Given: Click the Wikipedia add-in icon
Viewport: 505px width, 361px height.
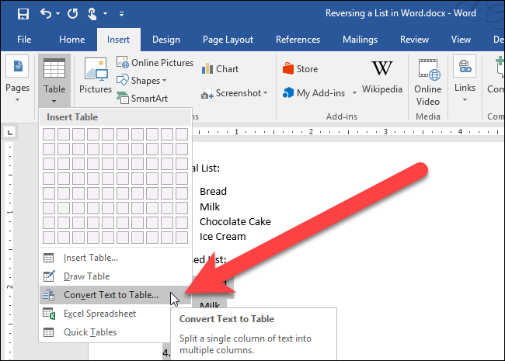Looking at the screenshot, I should (x=382, y=68).
